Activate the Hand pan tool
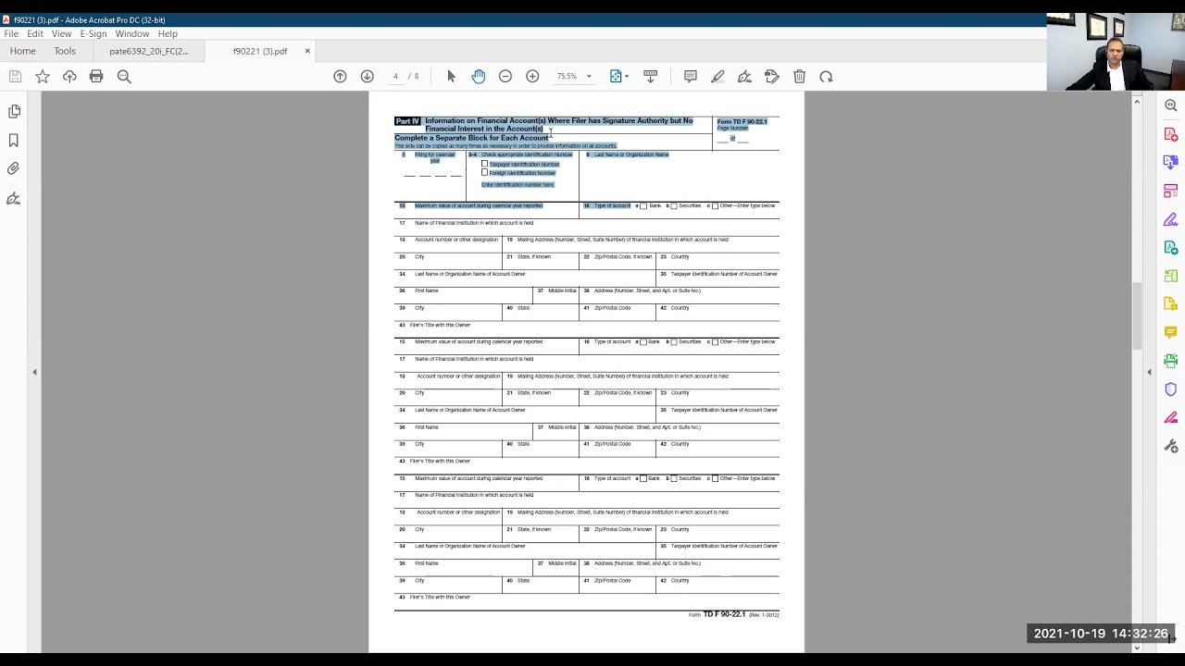Screen dimensions: 1185x666 coord(478,77)
